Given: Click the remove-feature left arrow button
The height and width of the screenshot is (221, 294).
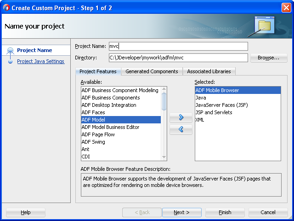Looking at the screenshot, I should (181, 129).
